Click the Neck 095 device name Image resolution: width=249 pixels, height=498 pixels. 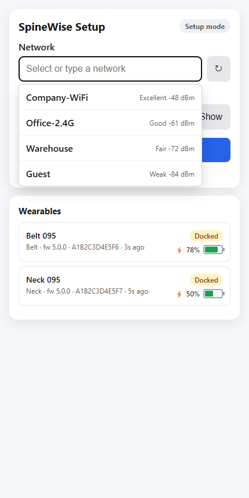tap(43, 280)
